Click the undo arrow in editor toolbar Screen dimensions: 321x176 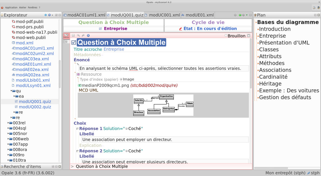click(78, 35)
